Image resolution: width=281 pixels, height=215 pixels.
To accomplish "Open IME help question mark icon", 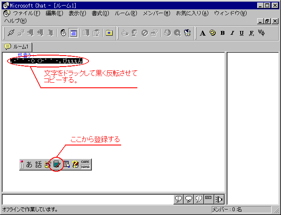I will click(76, 165).
